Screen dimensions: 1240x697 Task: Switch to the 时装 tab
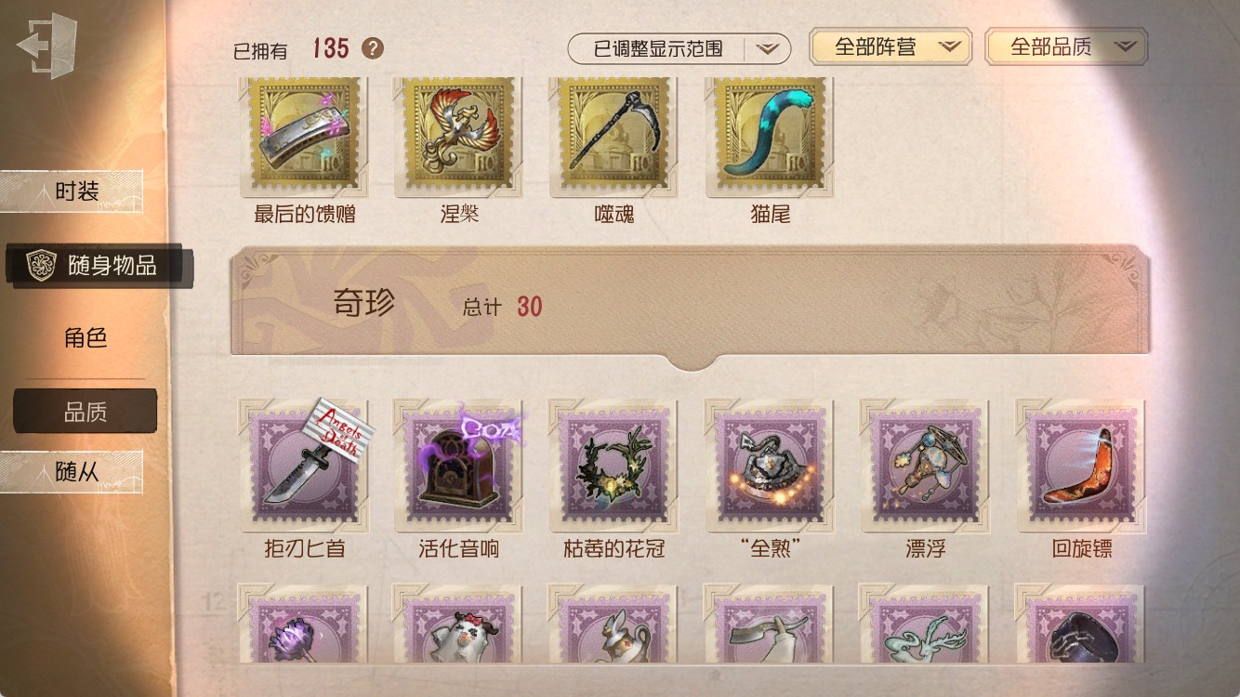76,191
